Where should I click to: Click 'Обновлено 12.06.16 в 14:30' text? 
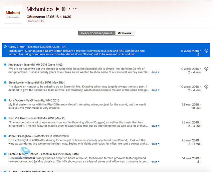(49, 17)
